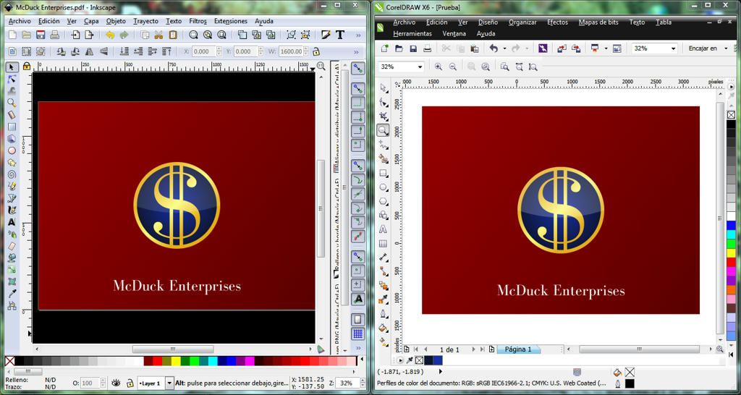Toggle snap to grids in Inkscape snap bar
Screen dimensions: 741x395
point(358,334)
